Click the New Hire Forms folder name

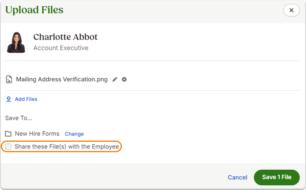37,134
